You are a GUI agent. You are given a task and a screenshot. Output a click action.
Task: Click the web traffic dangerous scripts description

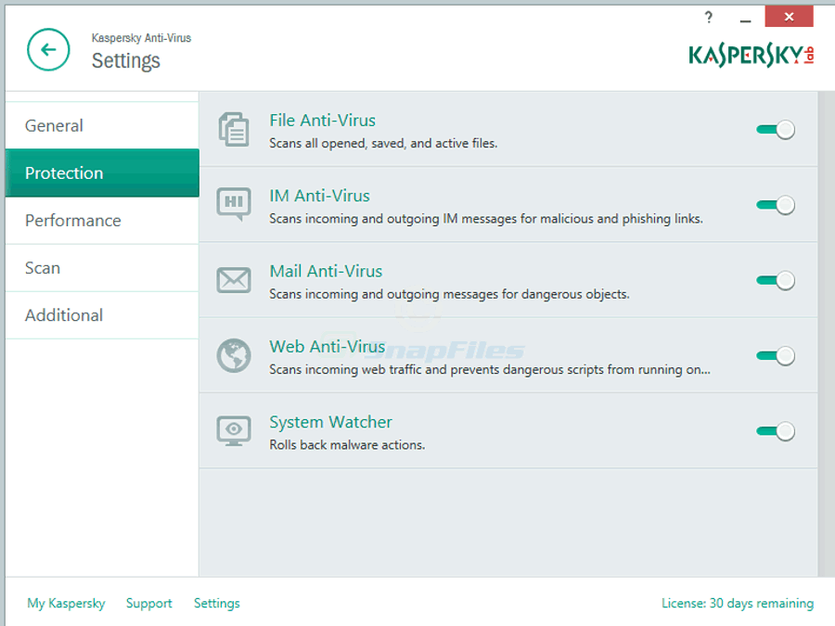490,369
